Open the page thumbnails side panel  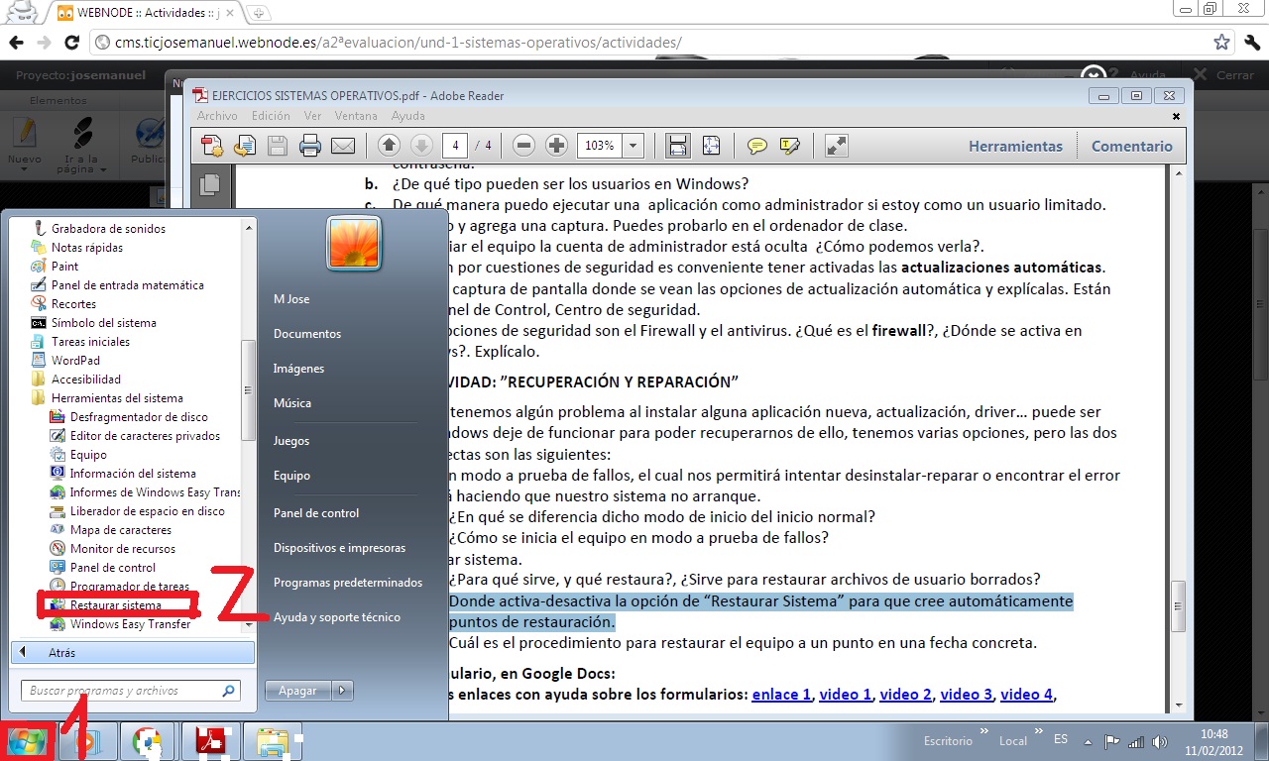tap(209, 184)
